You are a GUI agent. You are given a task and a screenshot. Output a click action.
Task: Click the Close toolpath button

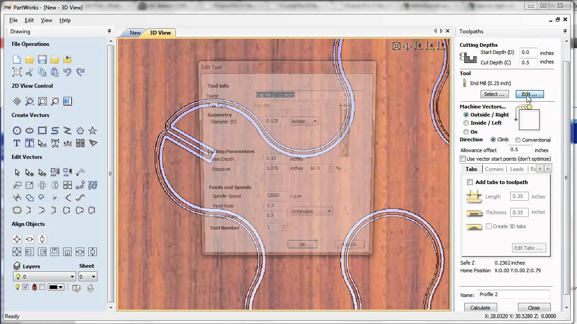click(x=534, y=308)
